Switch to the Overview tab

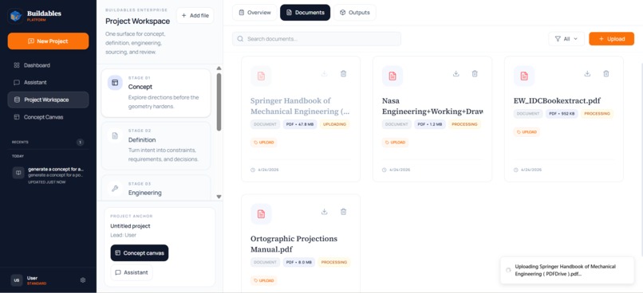tap(254, 13)
